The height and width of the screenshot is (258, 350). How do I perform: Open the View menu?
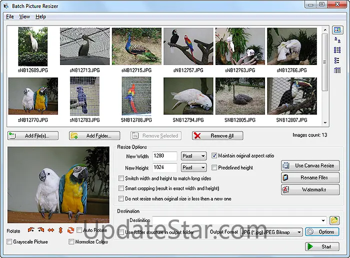[x=24, y=16]
